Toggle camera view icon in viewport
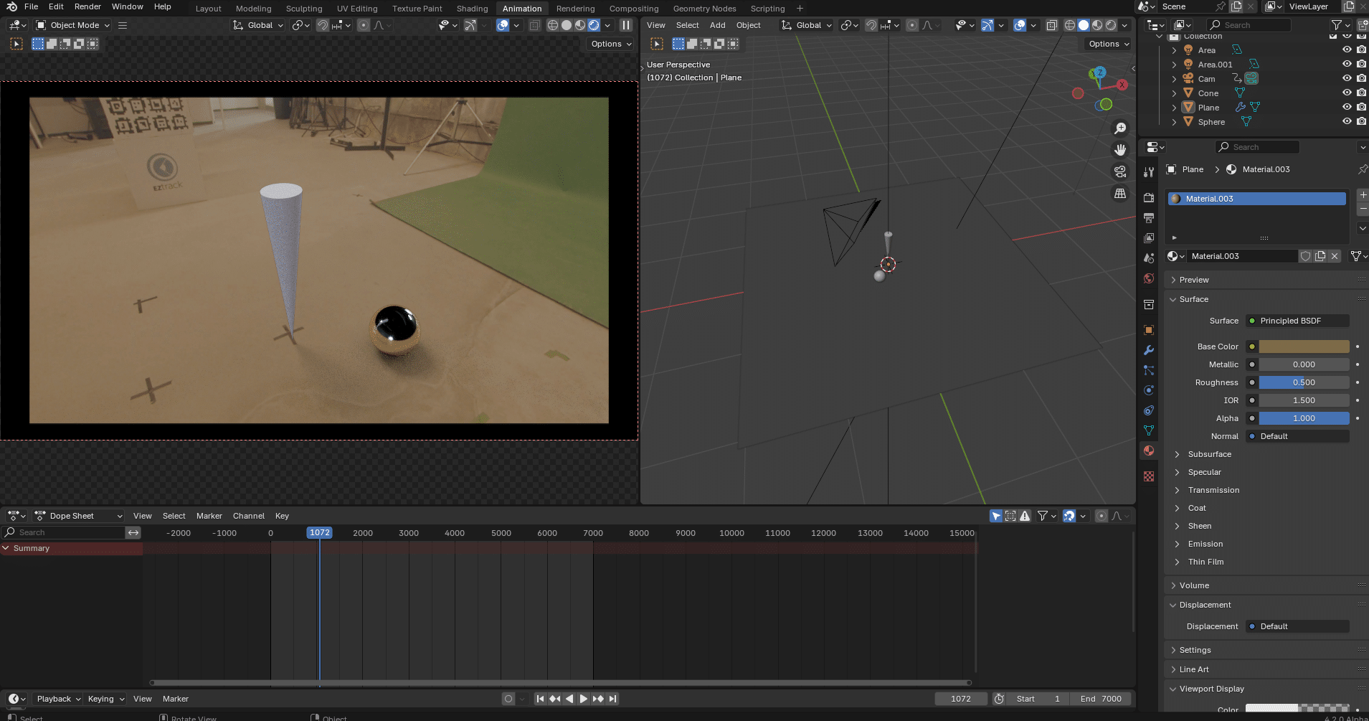The height and width of the screenshot is (721, 1369). (1119, 171)
